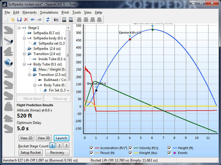Screen dimensions: 221x165
Task: Toggle the Events checkbox
Action: pyautogui.click(x=169, y=153)
